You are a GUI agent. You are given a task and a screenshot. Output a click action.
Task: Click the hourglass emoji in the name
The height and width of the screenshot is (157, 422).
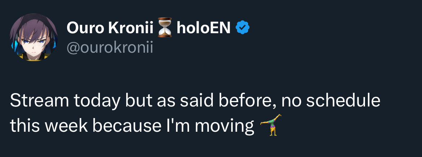tap(165, 29)
